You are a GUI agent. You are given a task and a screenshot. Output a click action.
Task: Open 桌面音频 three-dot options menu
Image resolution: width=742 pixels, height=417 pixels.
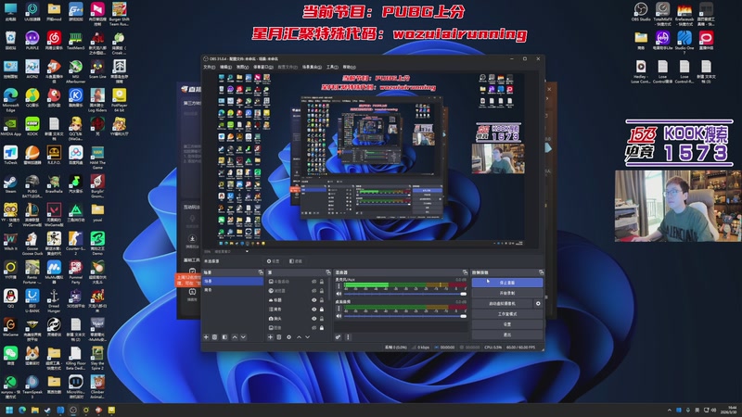click(339, 309)
